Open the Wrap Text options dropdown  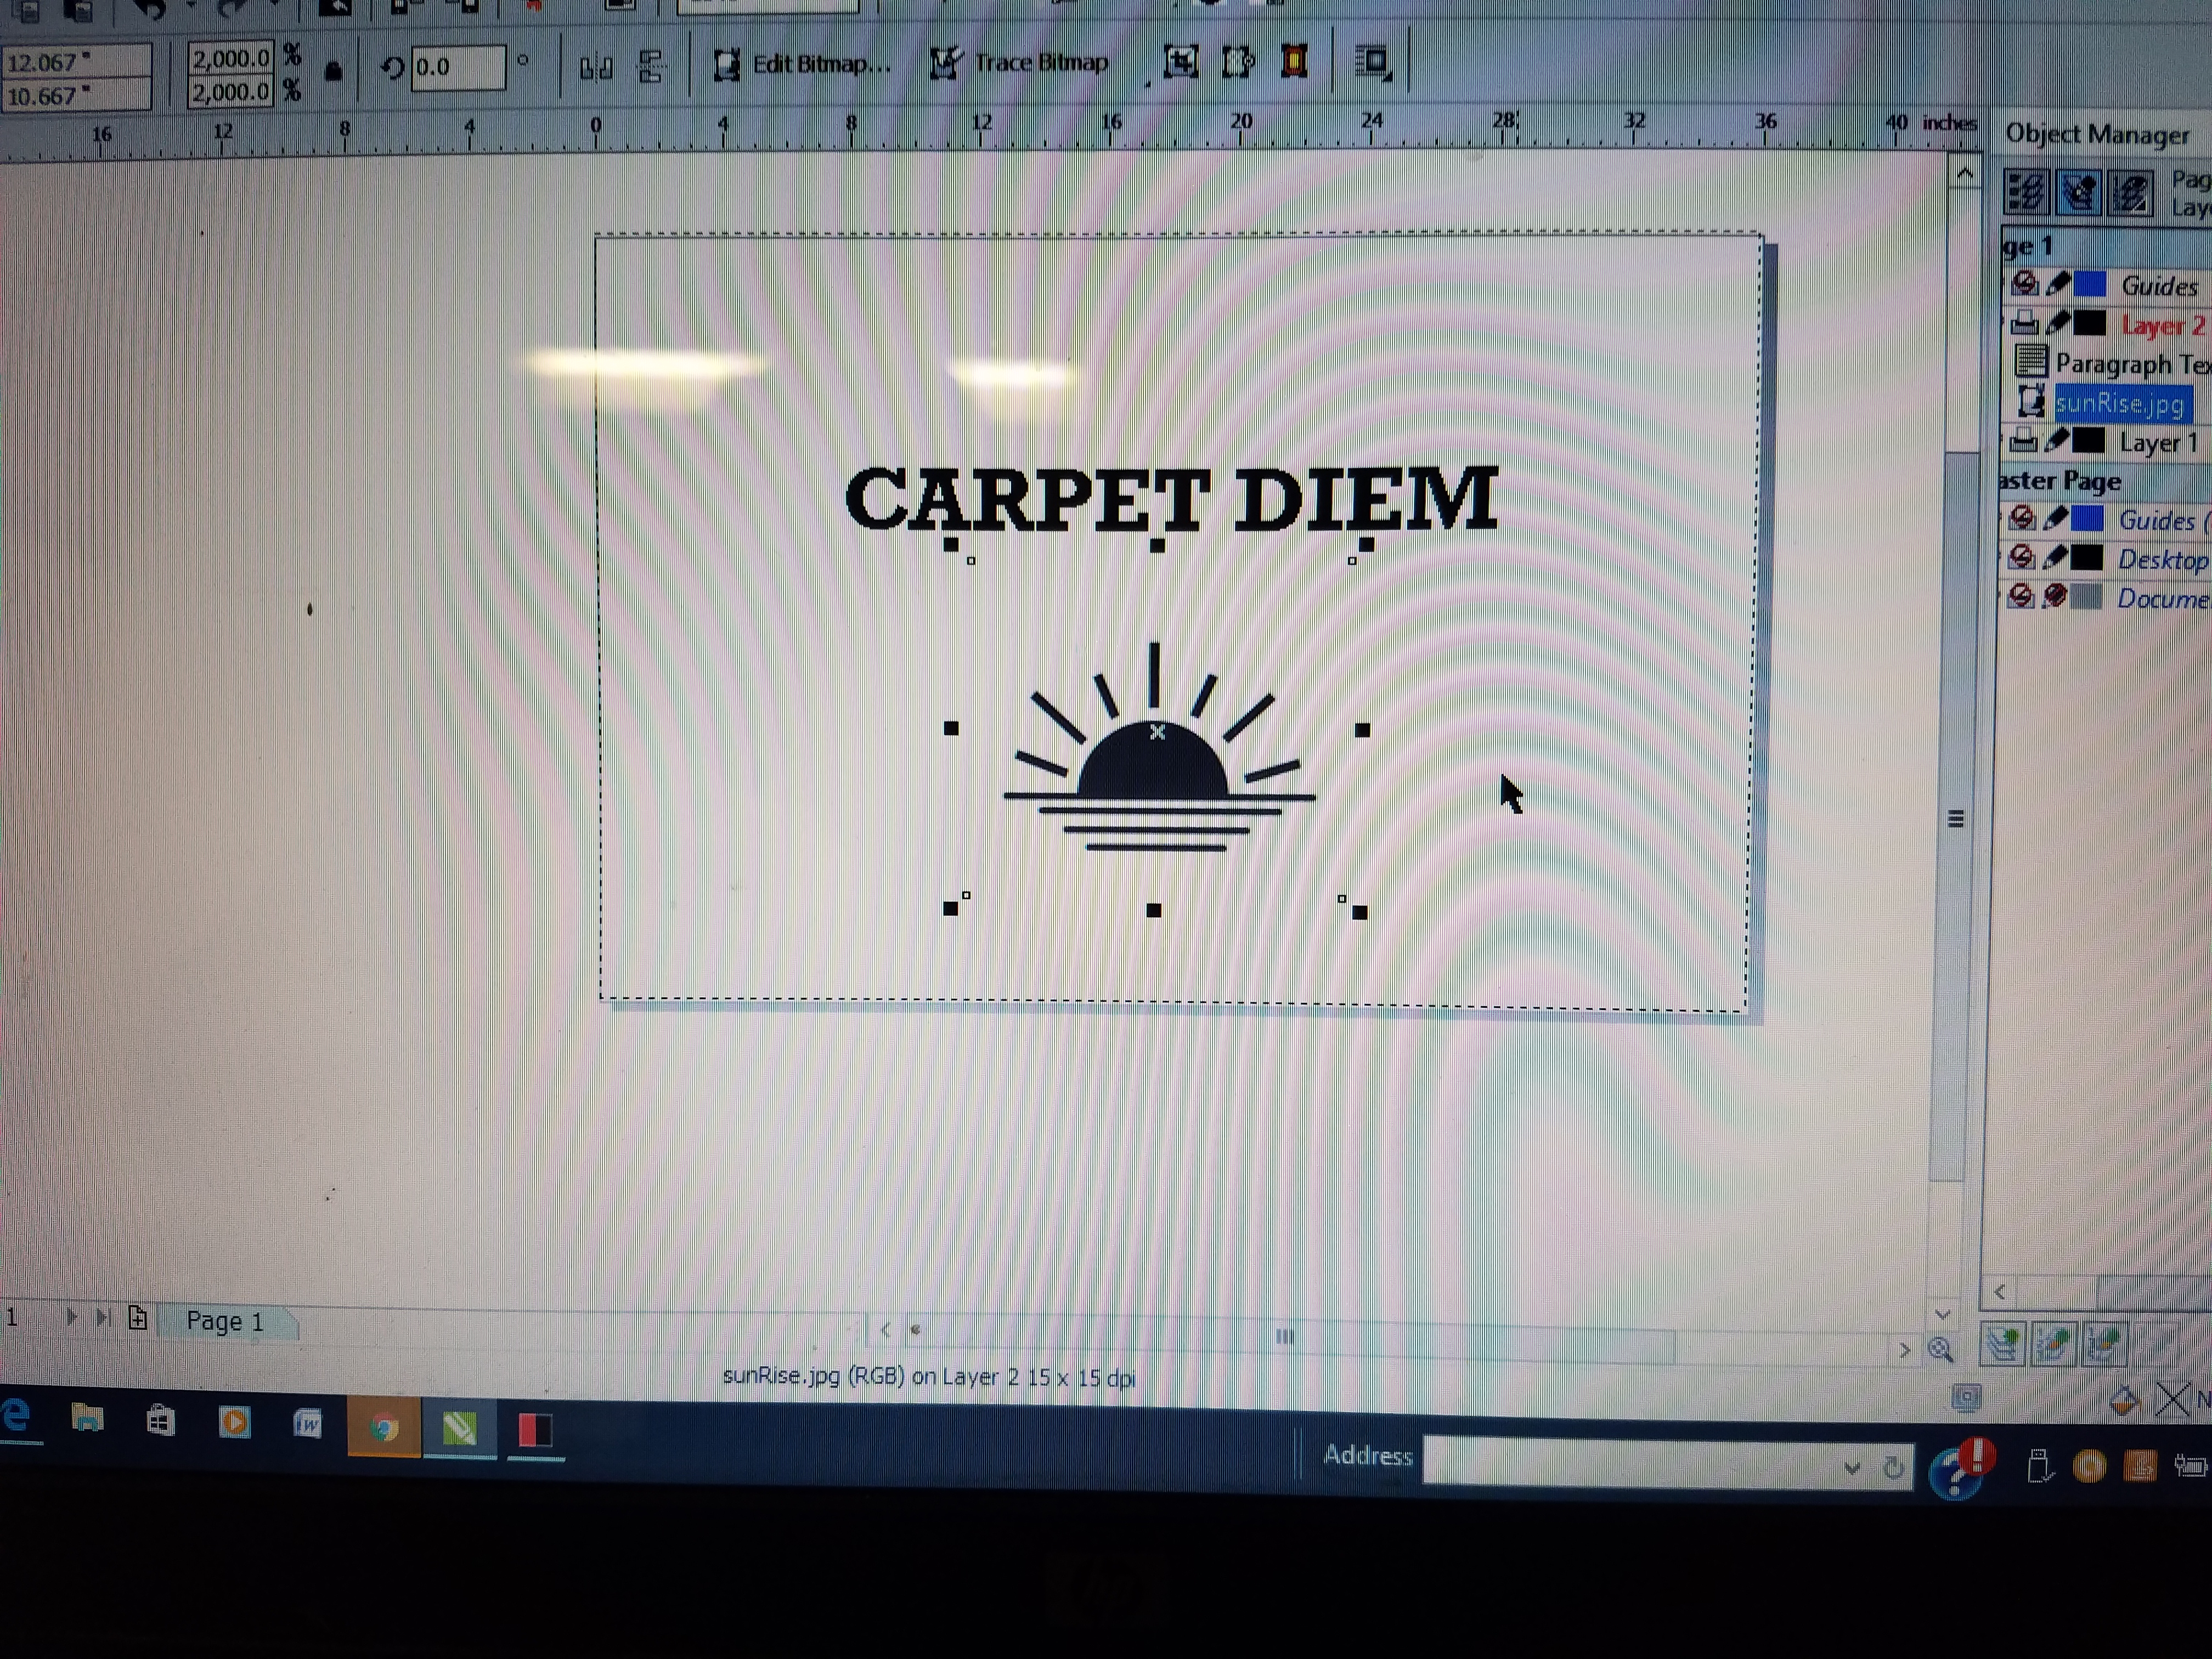(x=1374, y=62)
